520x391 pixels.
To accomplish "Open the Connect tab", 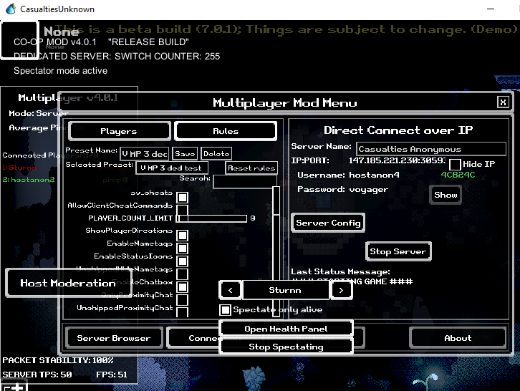I will [x=194, y=338].
